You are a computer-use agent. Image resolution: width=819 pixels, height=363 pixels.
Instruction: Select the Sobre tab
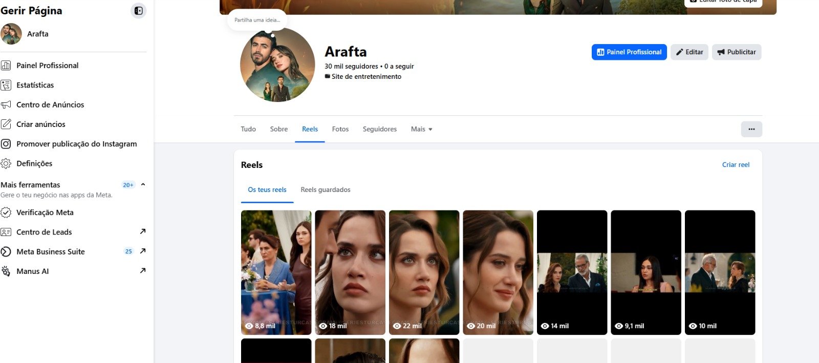coord(279,129)
